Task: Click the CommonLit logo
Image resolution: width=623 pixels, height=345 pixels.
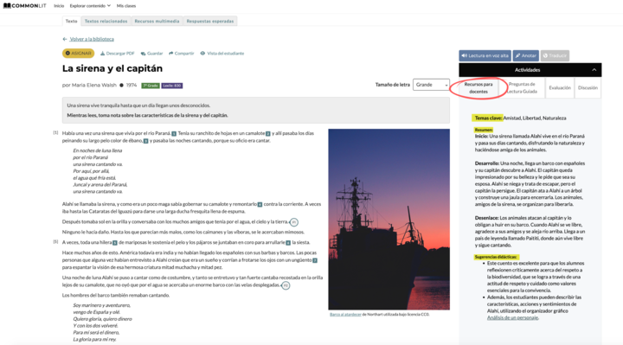Action: click(24, 6)
